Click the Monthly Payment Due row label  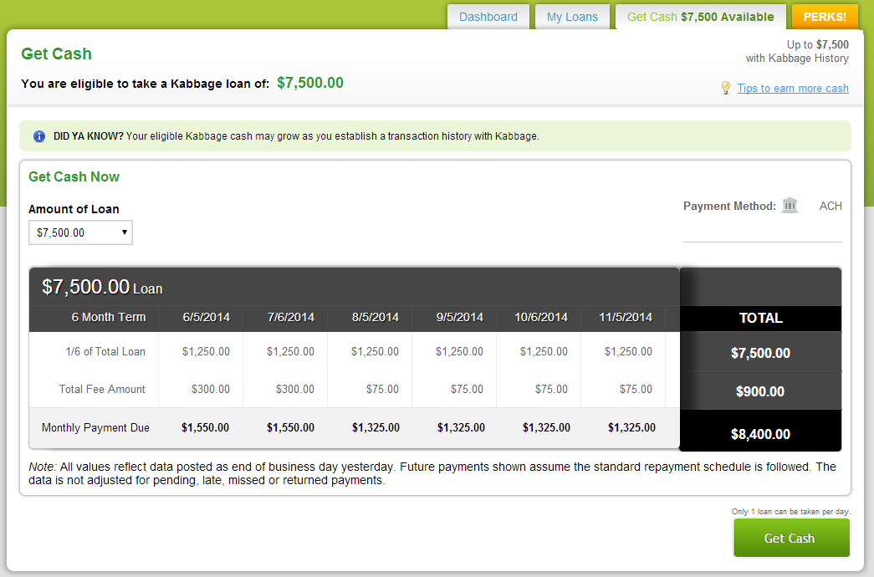(x=95, y=427)
